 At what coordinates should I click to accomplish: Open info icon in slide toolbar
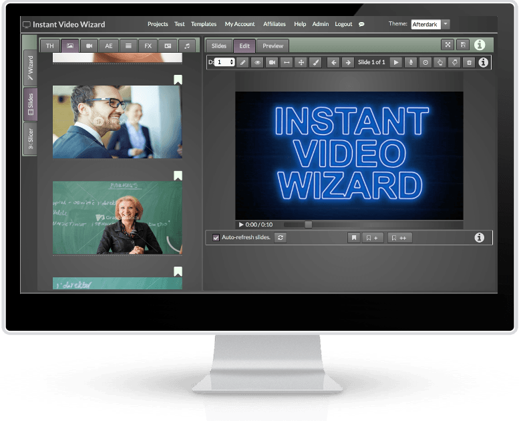click(483, 62)
